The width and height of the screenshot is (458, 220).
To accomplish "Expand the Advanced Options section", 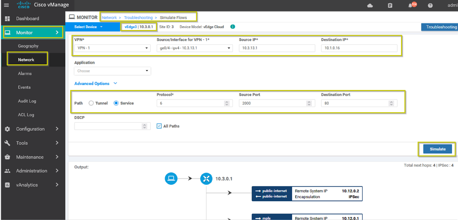I will pyautogui.click(x=96, y=83).
